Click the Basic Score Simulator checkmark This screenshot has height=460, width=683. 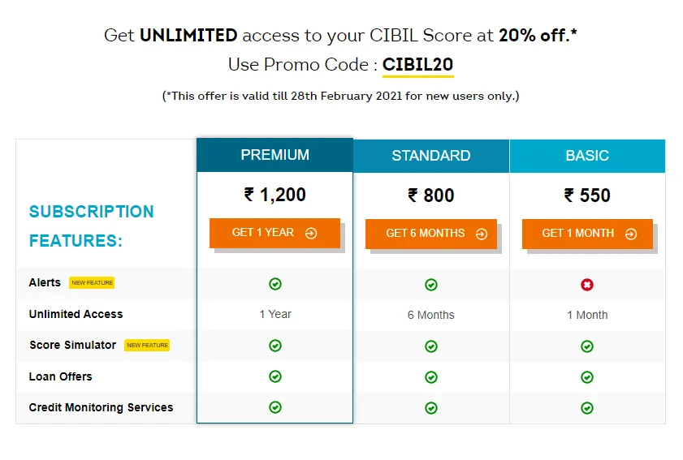[587, 346]
